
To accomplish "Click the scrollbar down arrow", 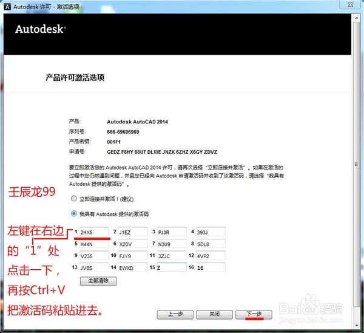I will coord(357,326).
